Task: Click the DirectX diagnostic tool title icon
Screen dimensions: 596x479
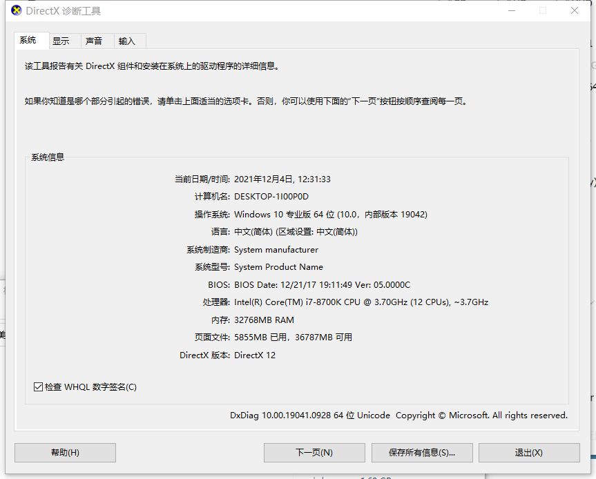Action: 17,10
